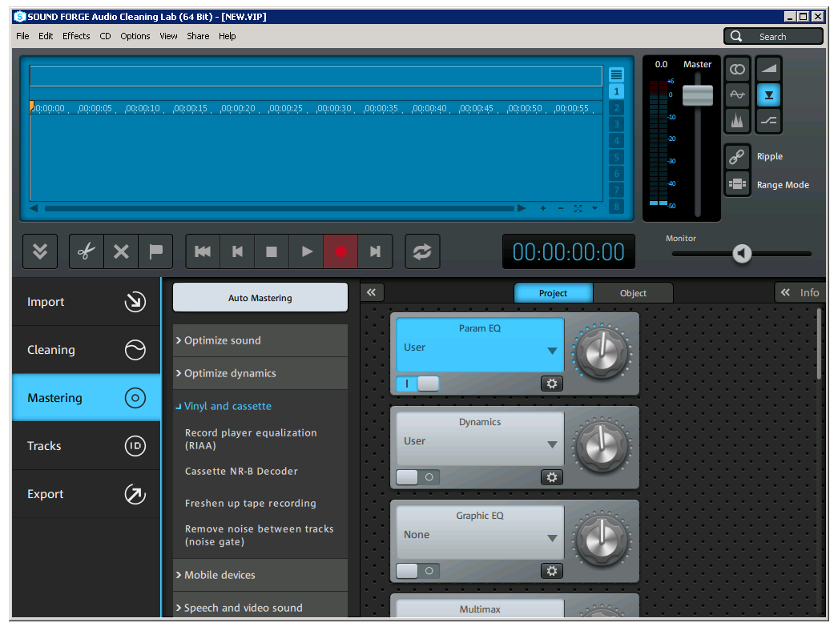
Task: Collapse Vinyl and cassette section
Action: point(260,406)
